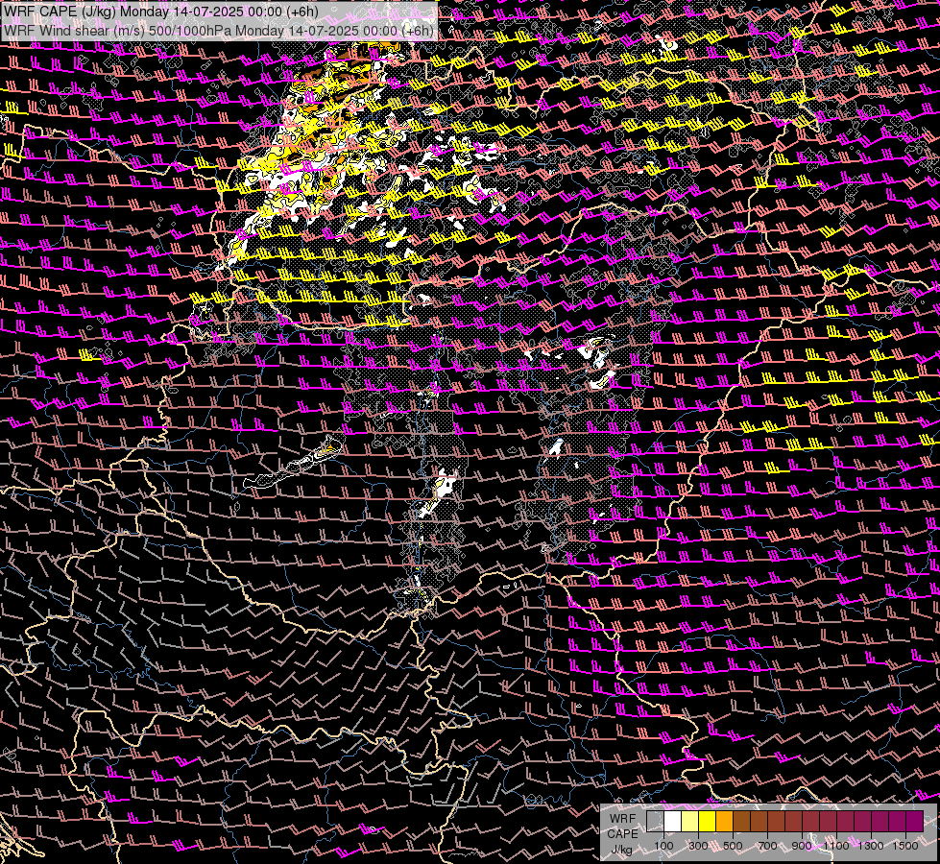Click the WRF Wind shear title line
The image size is (940, 864).
pos(219,30)
